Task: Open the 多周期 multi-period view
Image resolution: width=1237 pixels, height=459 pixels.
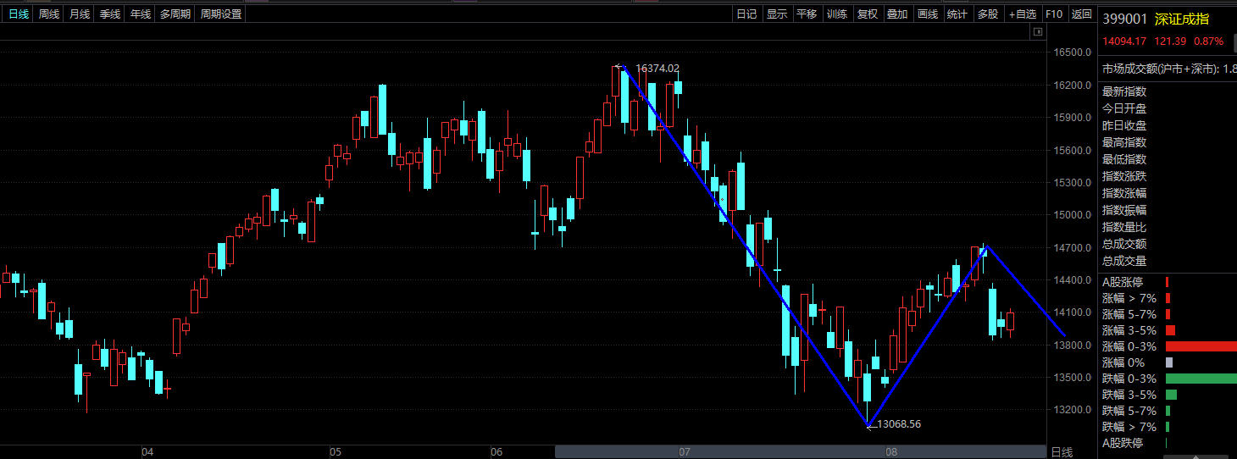Action: pos(175,14)
